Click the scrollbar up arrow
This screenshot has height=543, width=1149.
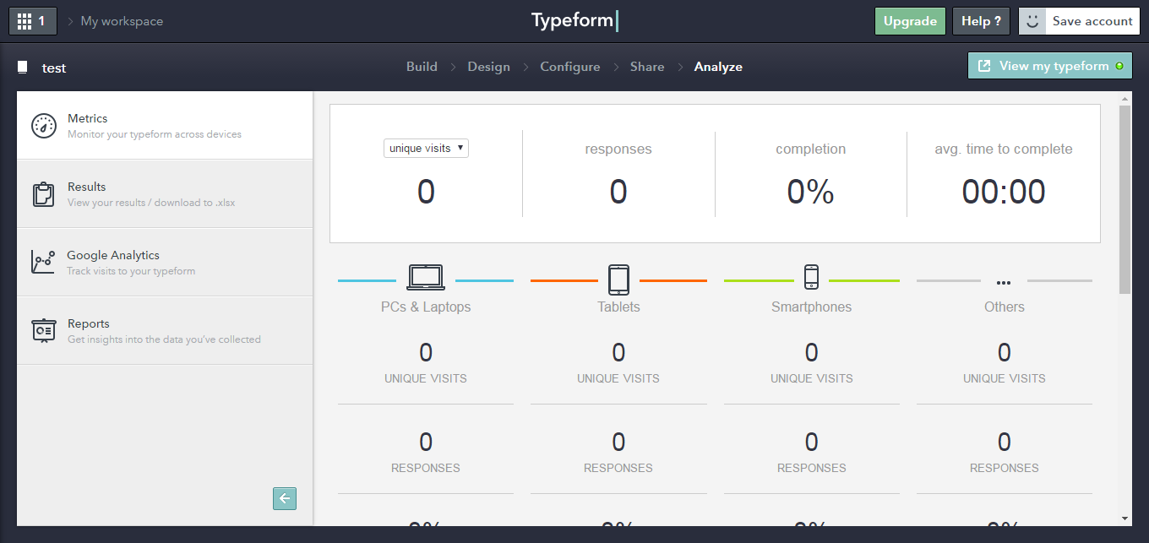1124,99
